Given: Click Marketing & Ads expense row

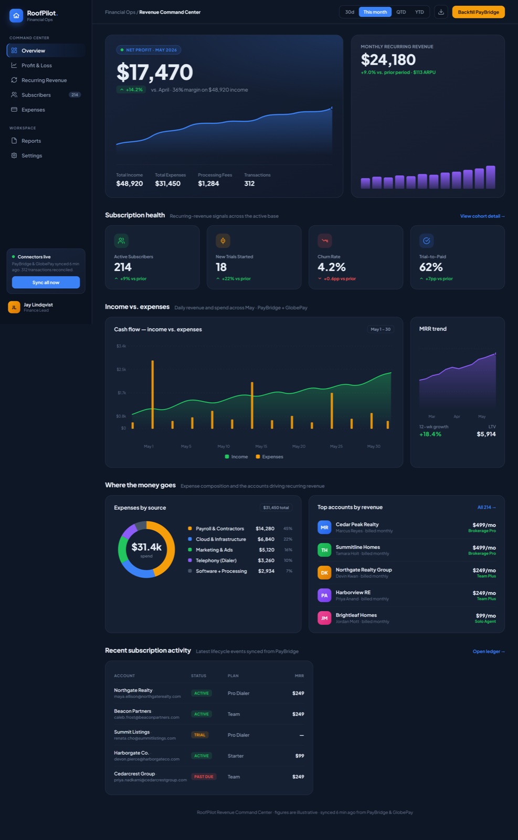Looking at the screenshot, I should click(240, 550).
